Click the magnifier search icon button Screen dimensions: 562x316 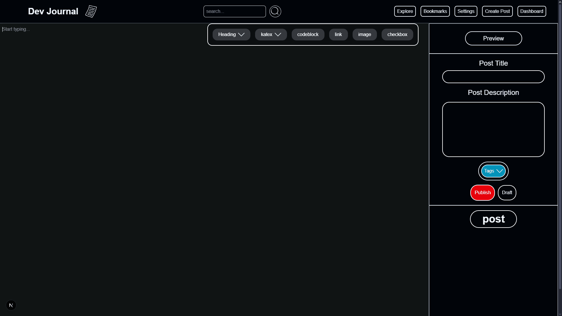pos(275,11)
